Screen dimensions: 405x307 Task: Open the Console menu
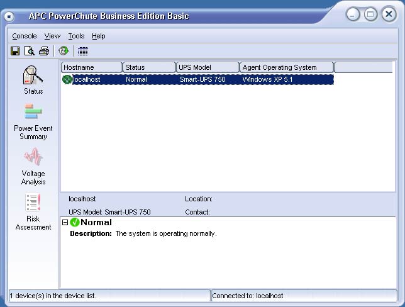click(25, 36)
